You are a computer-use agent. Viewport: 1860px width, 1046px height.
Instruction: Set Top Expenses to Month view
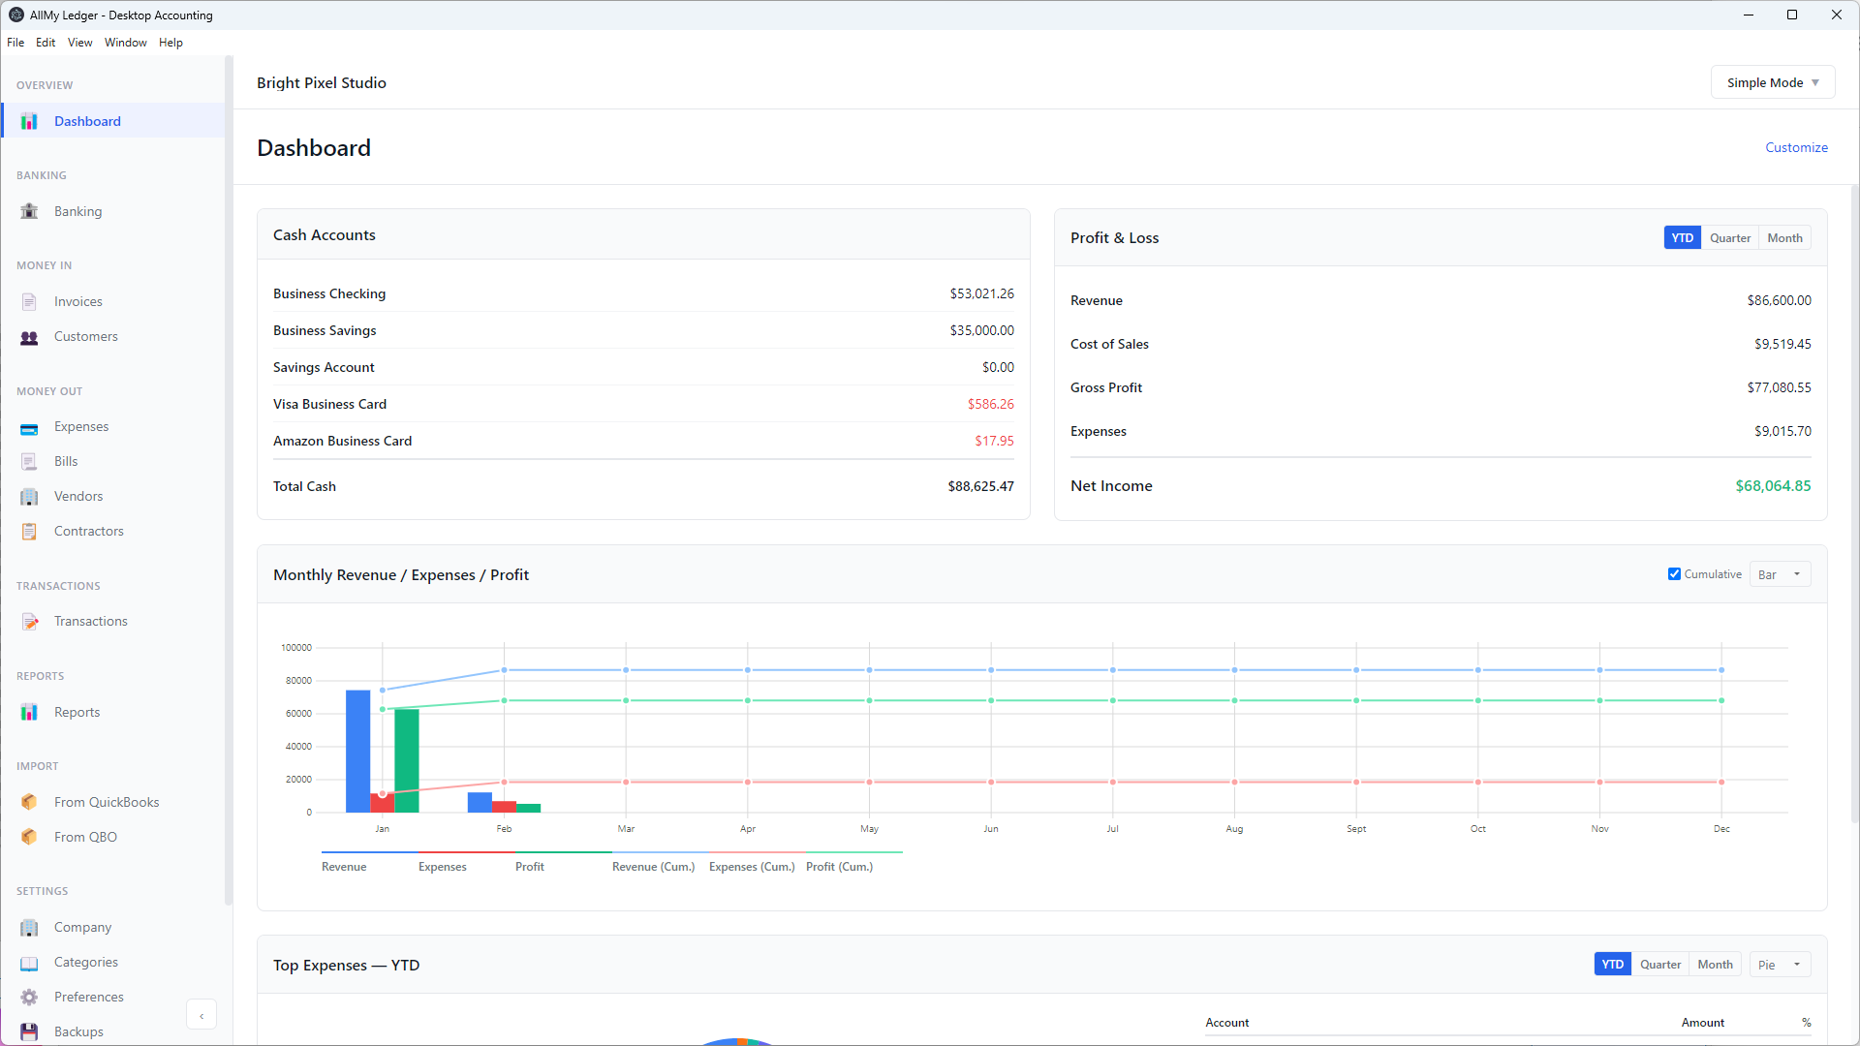[x=1715, y=964]
